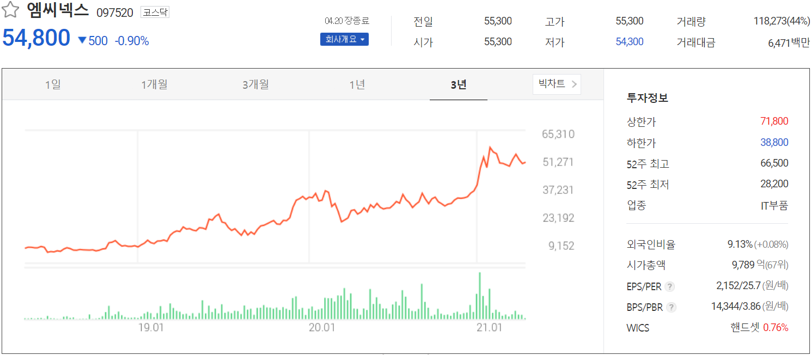Switch to the 1일 chart tab
The image size is (811, 355).
pos(53,84)
